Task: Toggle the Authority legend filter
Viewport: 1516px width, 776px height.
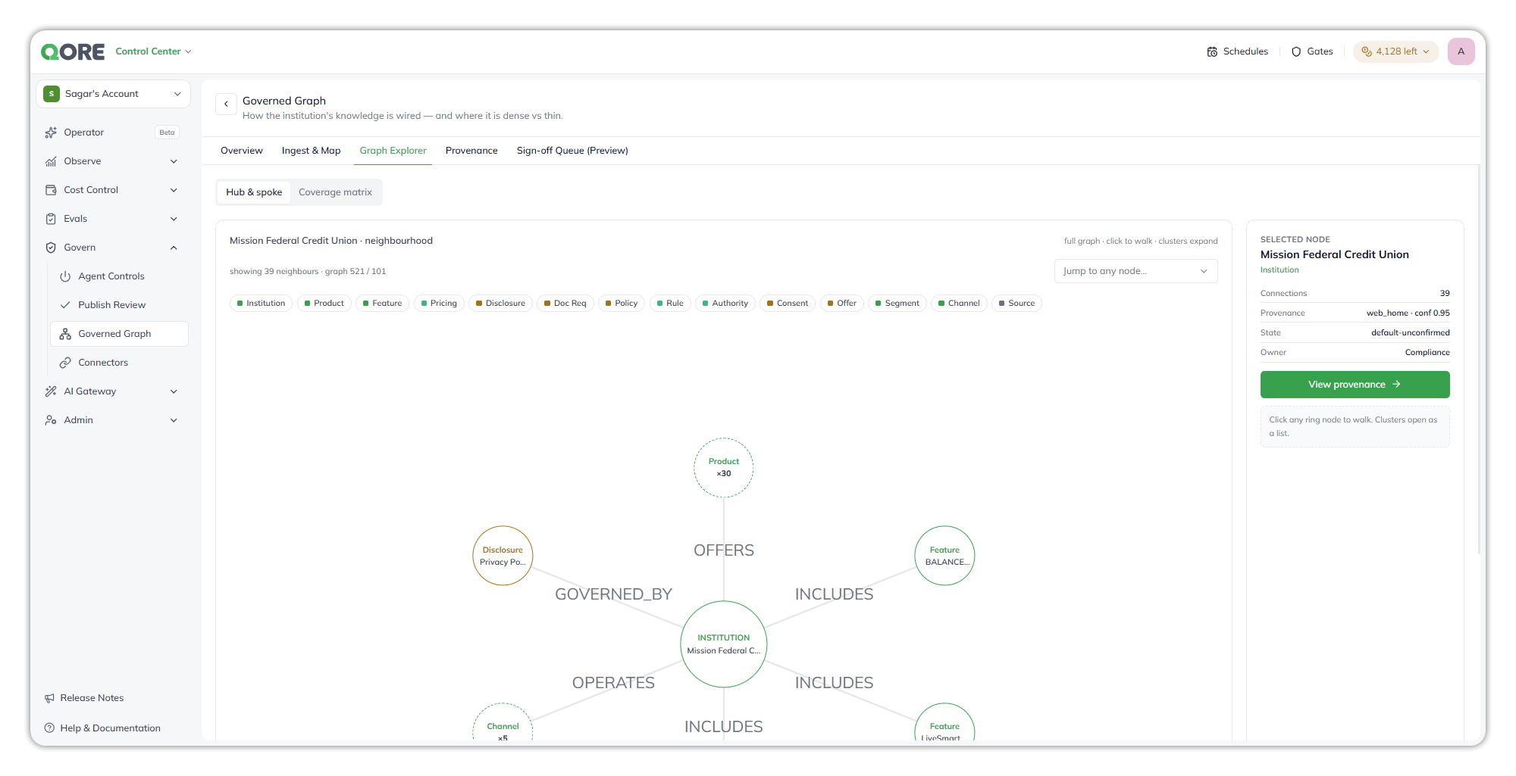Action: (725, 303)
